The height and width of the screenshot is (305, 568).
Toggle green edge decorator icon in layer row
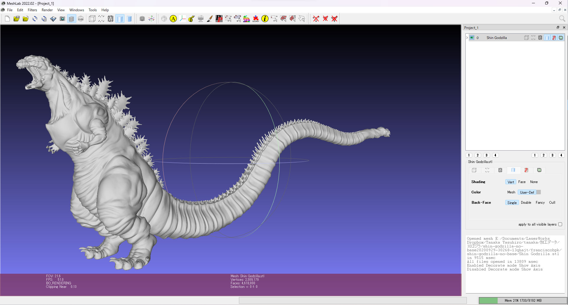click(x=561, y=38)
